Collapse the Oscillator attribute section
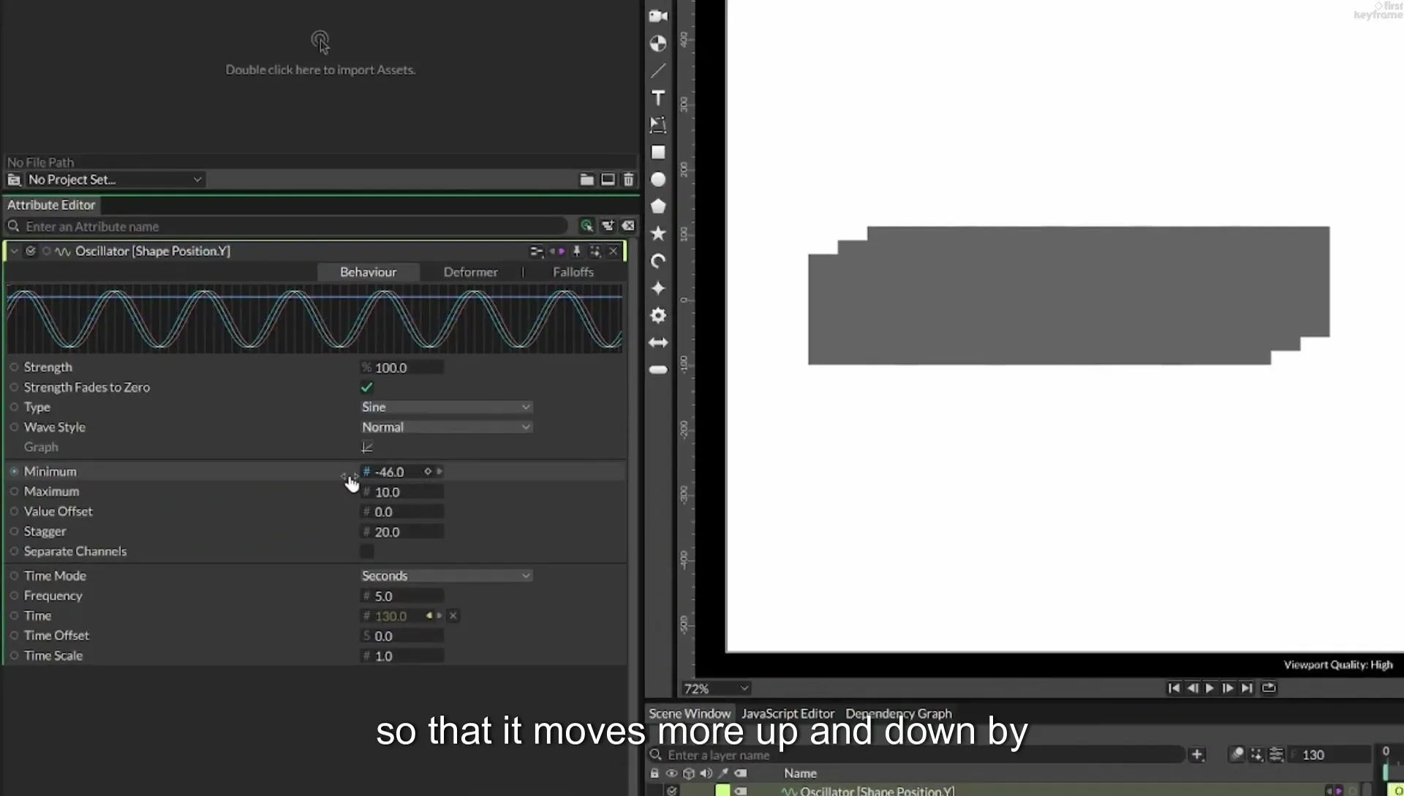 click(14, 251)
